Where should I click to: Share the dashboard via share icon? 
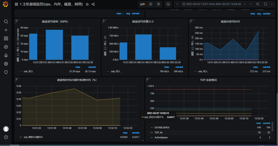93,4
